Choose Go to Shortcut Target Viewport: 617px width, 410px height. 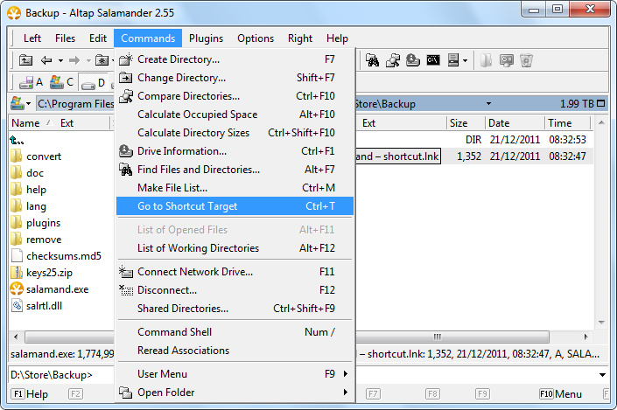pos(235,206)
